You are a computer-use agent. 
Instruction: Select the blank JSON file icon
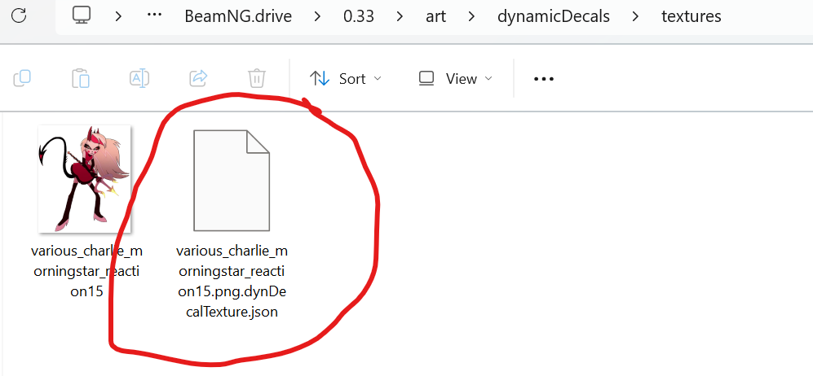232,180
